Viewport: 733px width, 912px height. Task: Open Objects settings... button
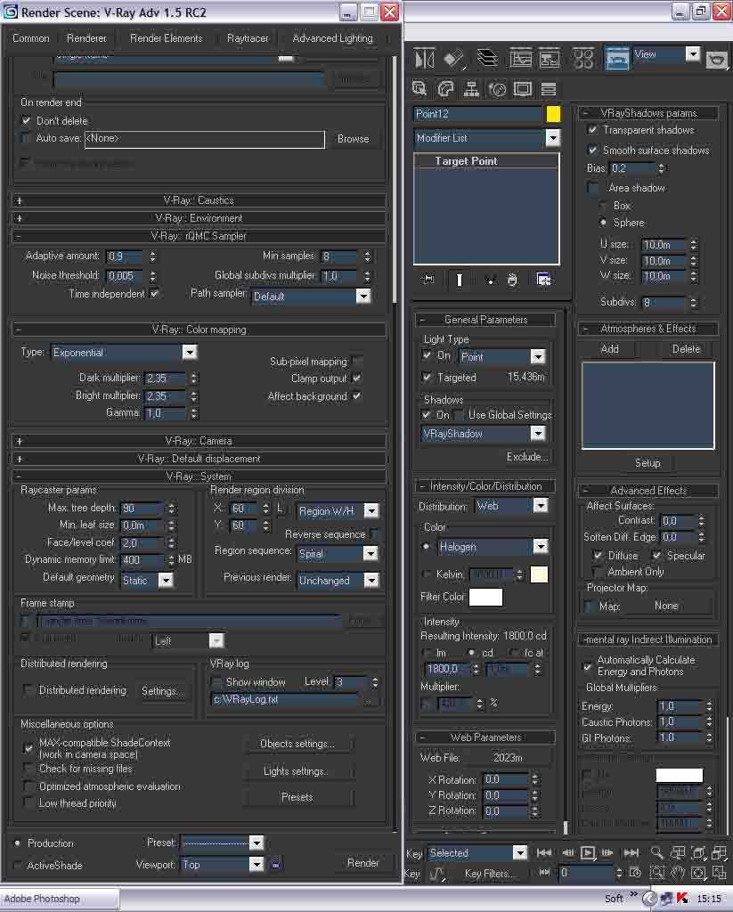coord(297,744)
